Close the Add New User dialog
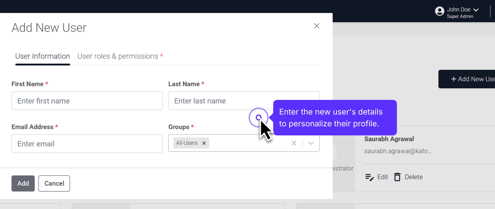Image resolution: width=495 pixels, height=209 pixels. [316, 26]
